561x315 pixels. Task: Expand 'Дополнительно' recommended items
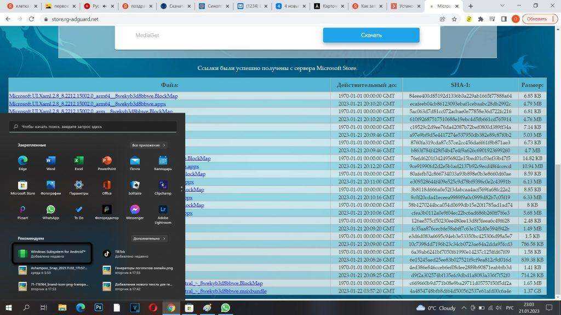149,238
